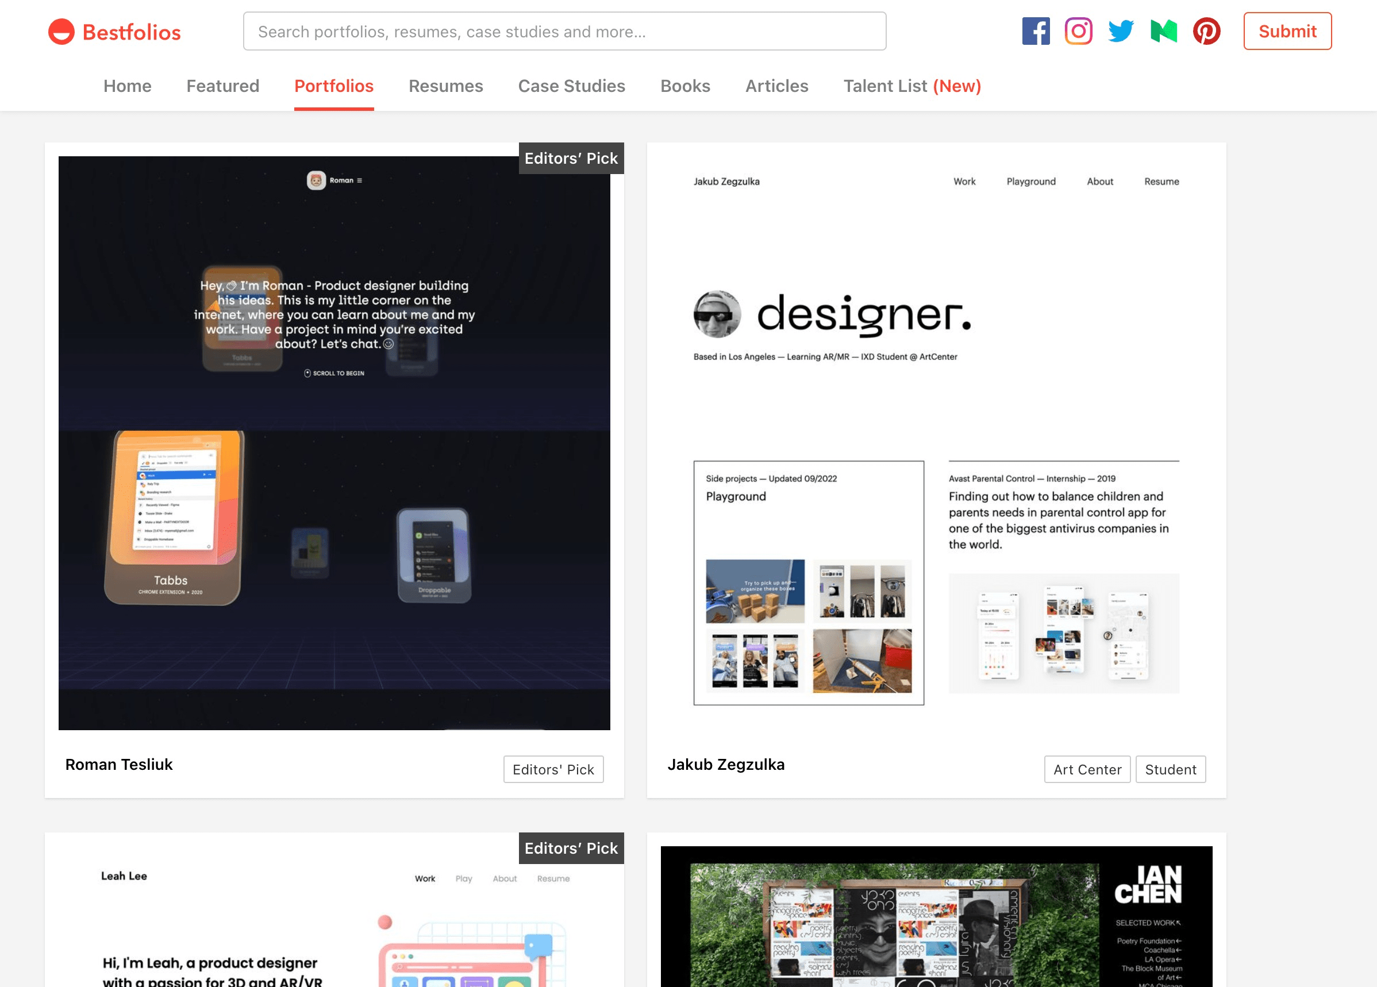
Task: Click 'Work' in Jakub's preview navigation
Action: (x=964, y=182)
